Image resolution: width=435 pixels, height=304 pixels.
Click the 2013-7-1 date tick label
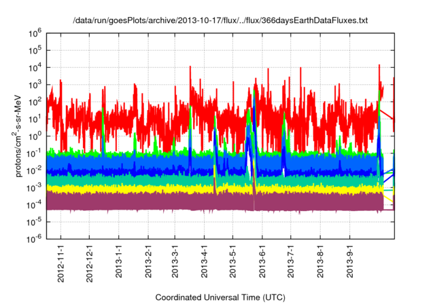tap(291, 261)
